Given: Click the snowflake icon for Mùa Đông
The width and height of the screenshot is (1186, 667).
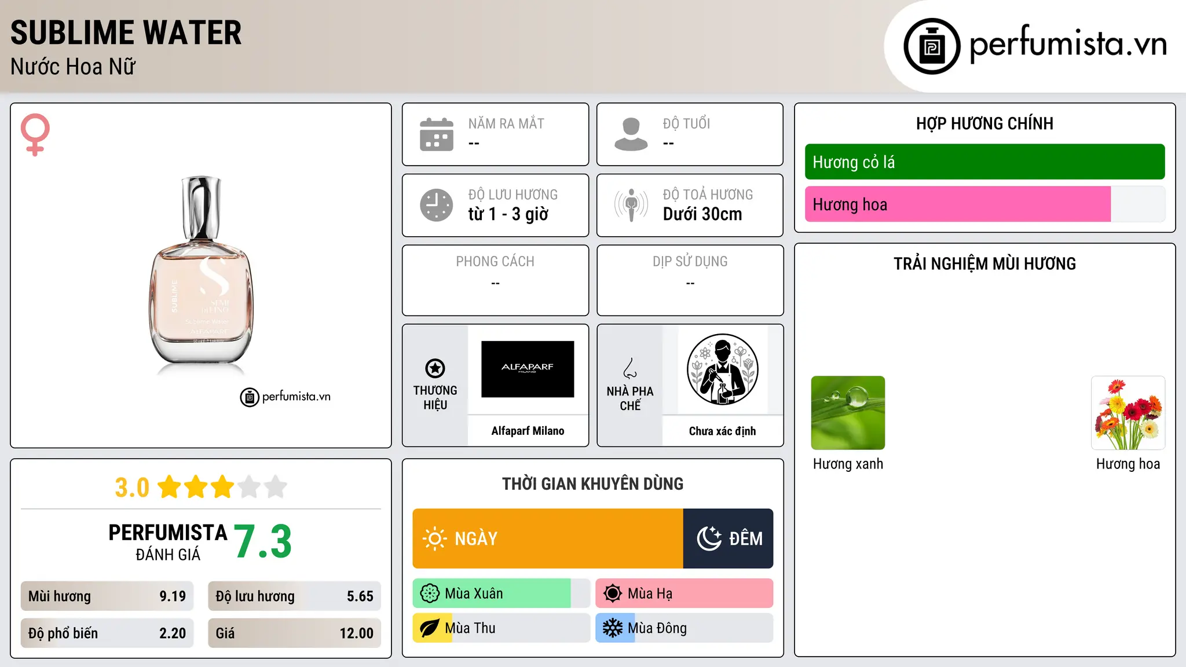Looking at the screenshot, I should pyautogui.click(x=613, y=628).
